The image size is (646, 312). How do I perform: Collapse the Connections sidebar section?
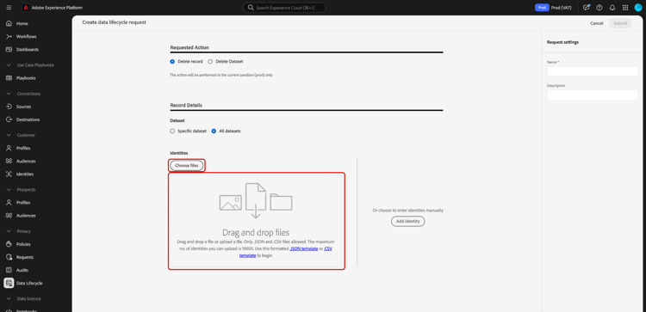coord(9,94)
